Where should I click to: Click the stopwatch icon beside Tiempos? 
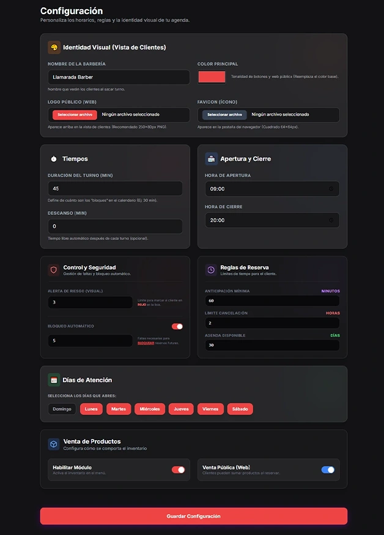coord(54,159)
